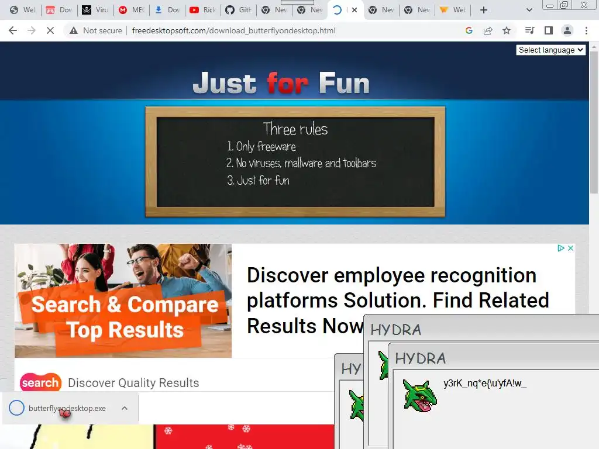
Task: Click the page vertical scrollbar
Action: (x=594, y=122)
